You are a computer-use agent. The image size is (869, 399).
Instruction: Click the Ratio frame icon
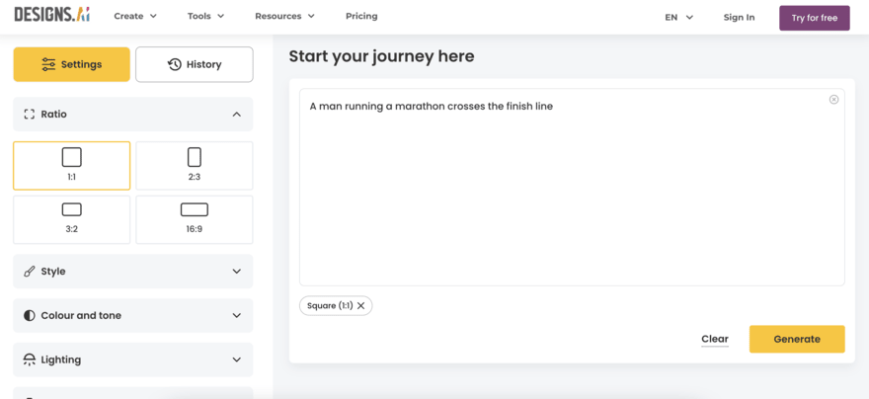coord(29,115)
